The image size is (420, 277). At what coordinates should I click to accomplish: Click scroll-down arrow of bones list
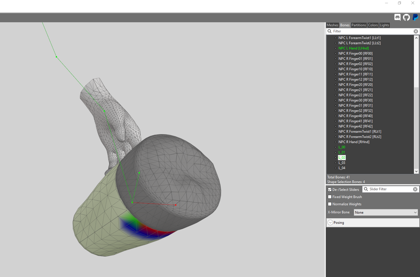[416, 171]
